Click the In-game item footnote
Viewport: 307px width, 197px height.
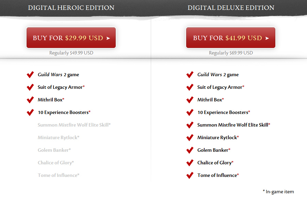[278, 192]
